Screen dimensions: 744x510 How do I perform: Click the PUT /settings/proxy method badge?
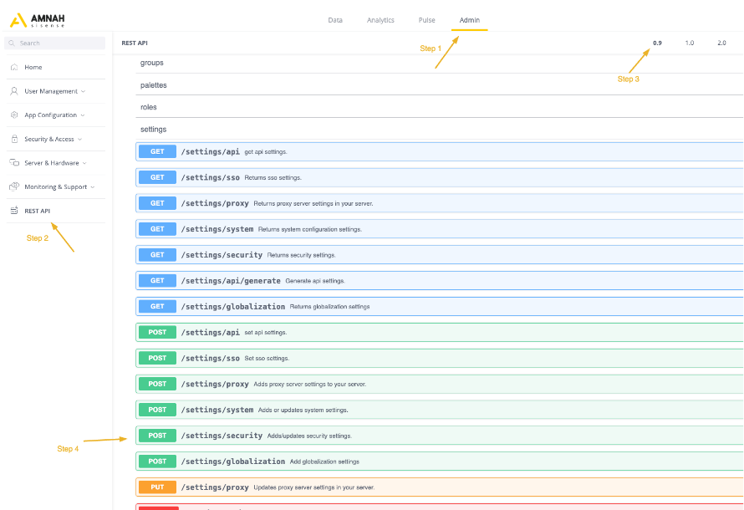pyautogui.click(x=157, y=487)
